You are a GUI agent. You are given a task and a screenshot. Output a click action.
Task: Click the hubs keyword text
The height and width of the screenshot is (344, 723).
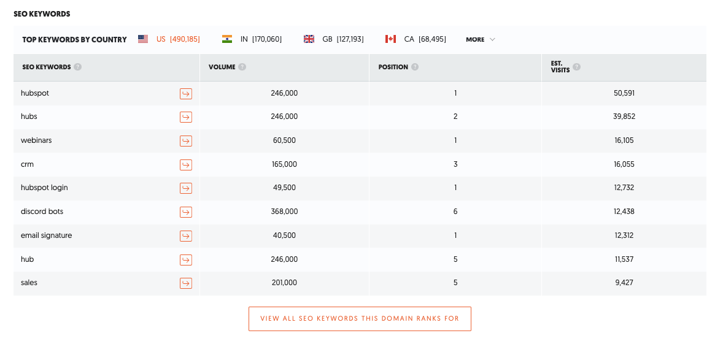(x=29, y=117)
